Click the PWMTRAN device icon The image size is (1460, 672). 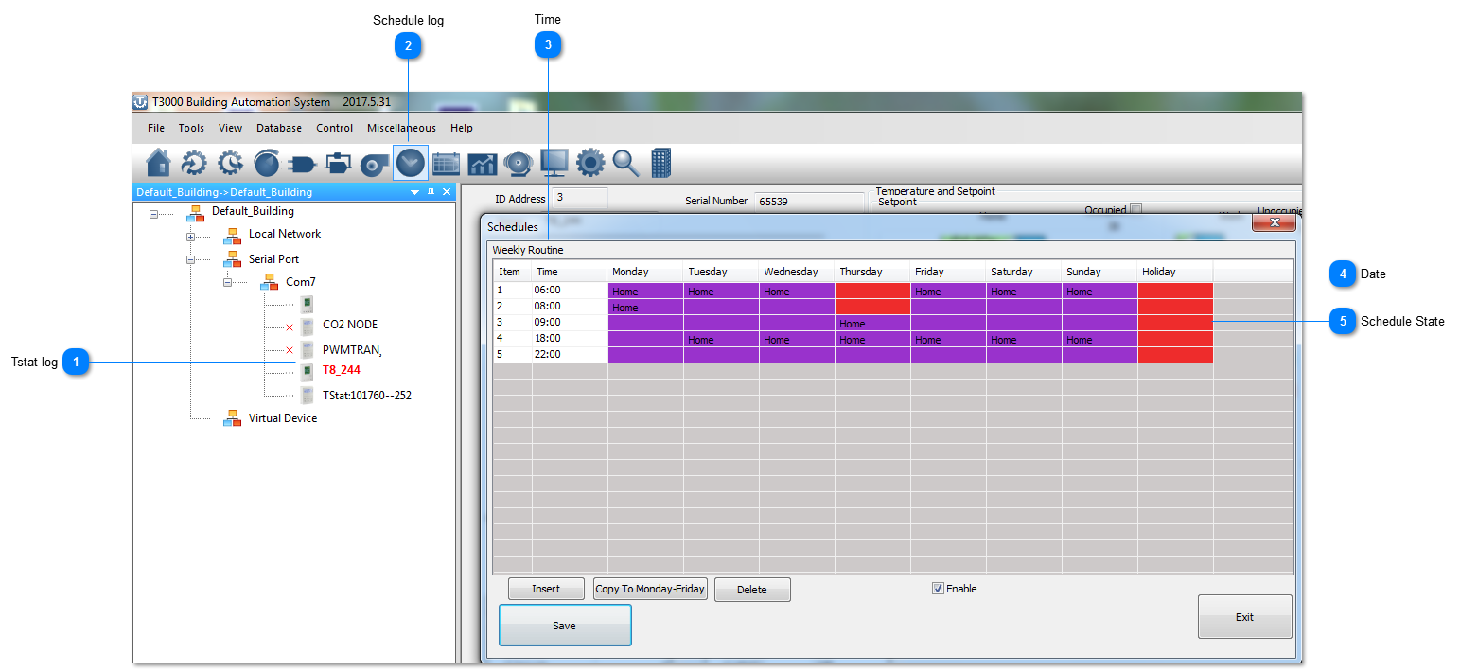coord(308,350)
